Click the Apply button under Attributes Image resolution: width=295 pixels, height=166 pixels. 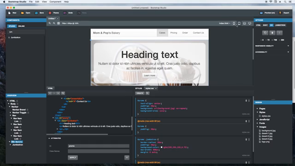[x=73, y=158]
